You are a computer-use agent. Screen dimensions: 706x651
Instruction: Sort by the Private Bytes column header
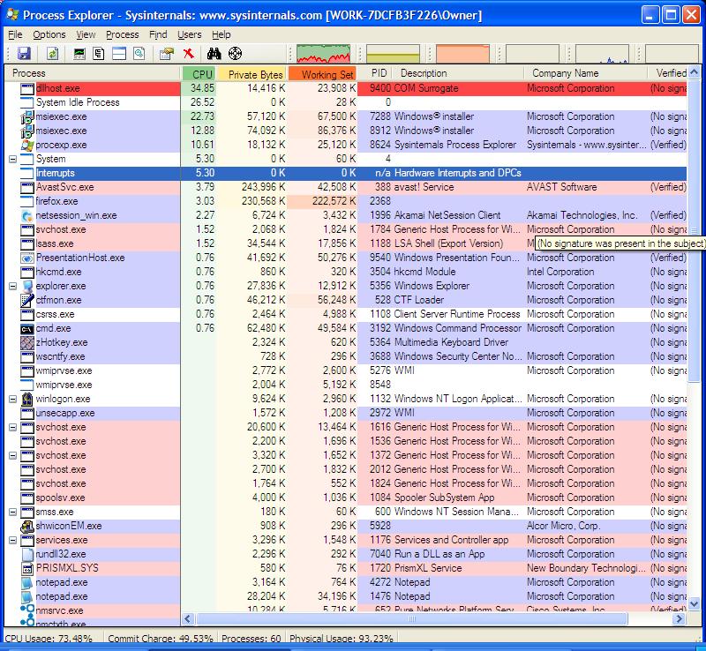pyautogui.click(x=252, y=74)
